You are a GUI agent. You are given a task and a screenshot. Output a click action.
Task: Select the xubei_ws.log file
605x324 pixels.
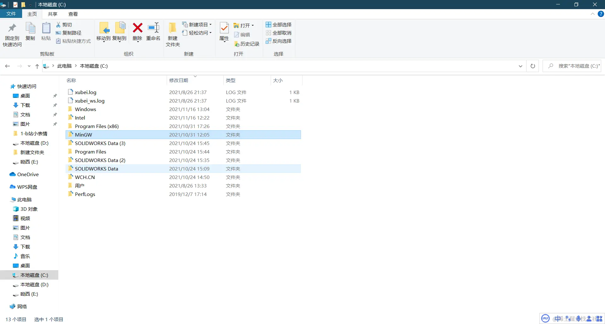click(183, 101)
